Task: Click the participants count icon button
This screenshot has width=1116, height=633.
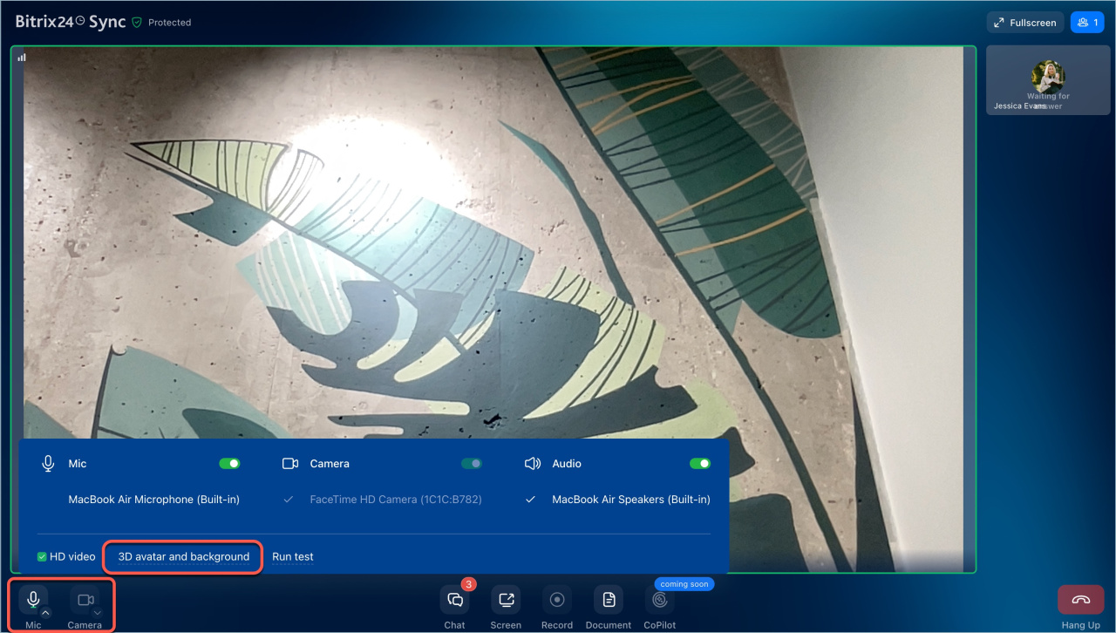Action: (x=1087, y=23)
